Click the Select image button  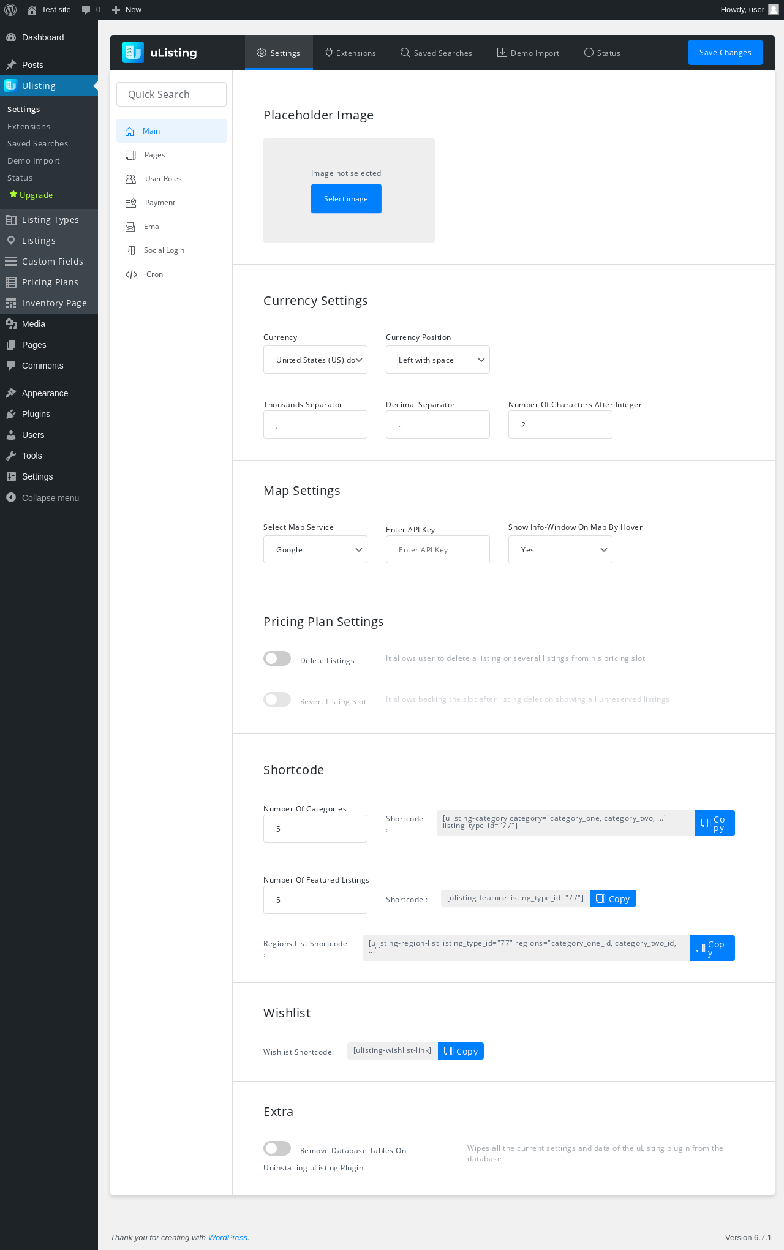(346, 199)
